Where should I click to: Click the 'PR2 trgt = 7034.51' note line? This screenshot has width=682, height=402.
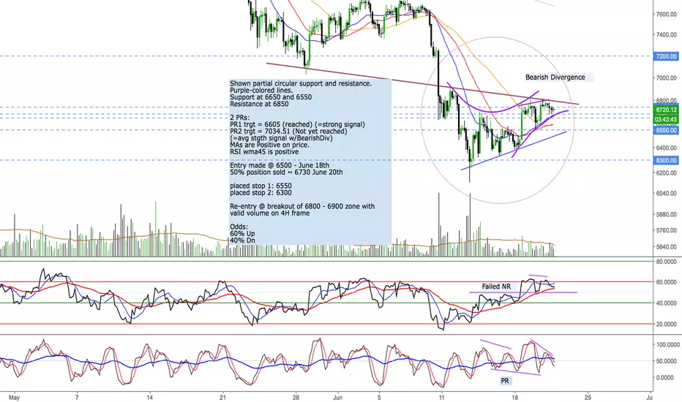(x=288, y=132)
